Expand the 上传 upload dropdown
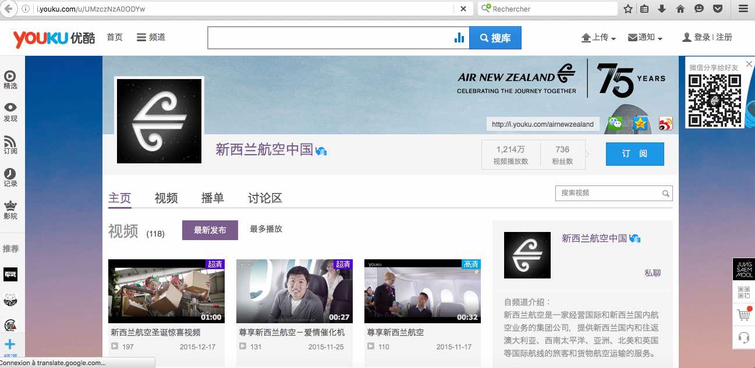This screenshot has height=368, width=755. (x=599, y=37)
